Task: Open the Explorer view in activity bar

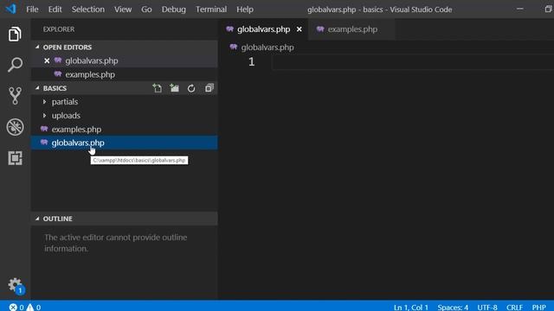Action: pos(15,34)
